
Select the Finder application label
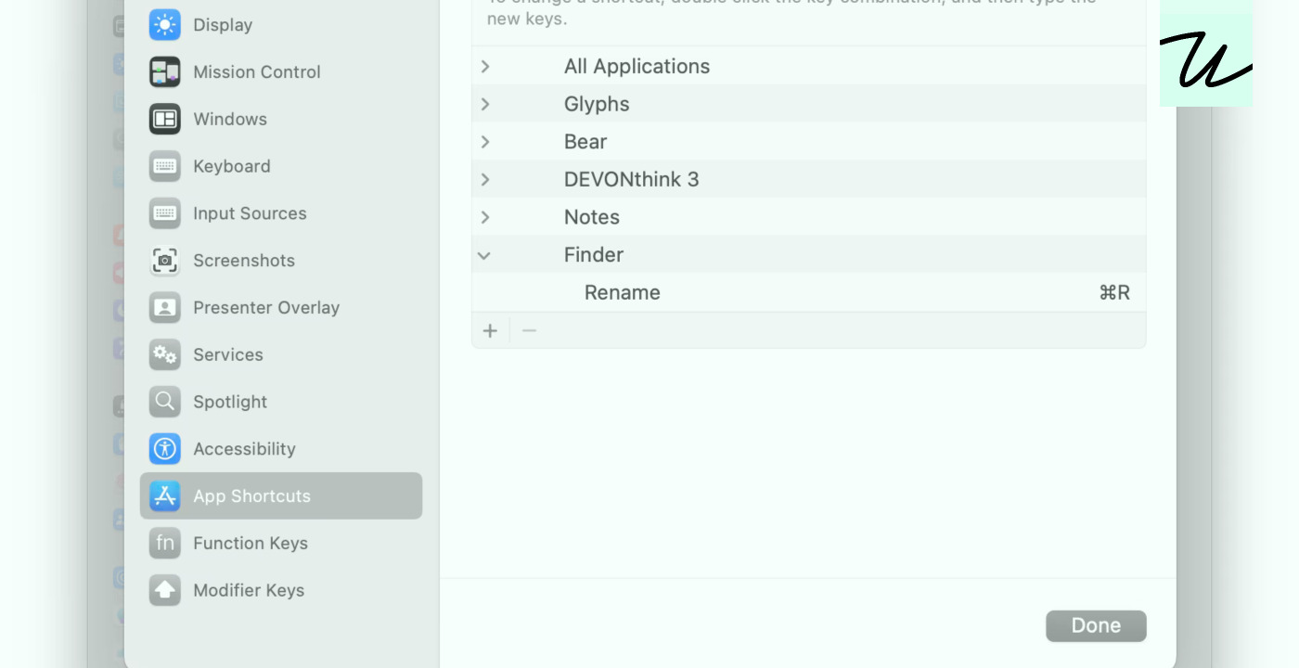click(594, 255)
